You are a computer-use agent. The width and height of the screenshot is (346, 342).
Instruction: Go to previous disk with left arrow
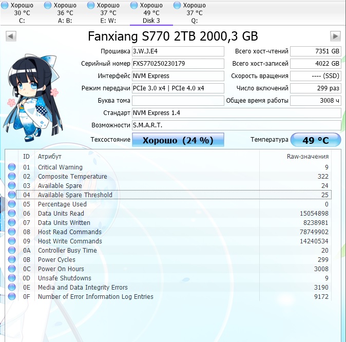pyautogui.click(x=11, y=36)
